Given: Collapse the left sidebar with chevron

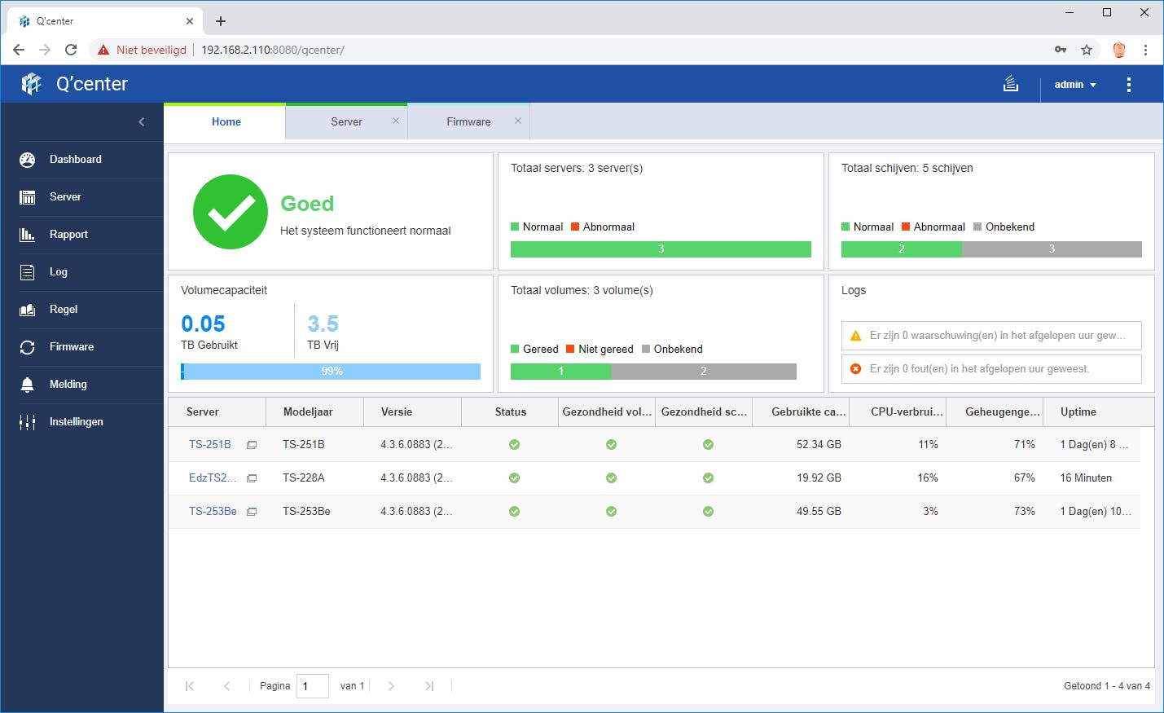Looking at the screenshot, I should pos(142,122).
